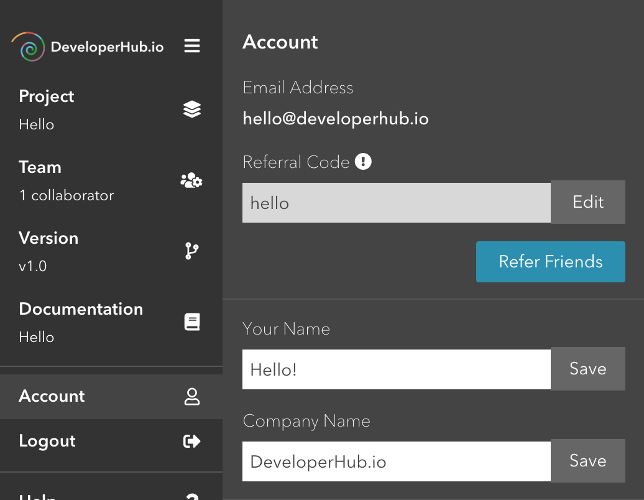
Task: Click the Account person icon
Action: click(x=192, y=397)
